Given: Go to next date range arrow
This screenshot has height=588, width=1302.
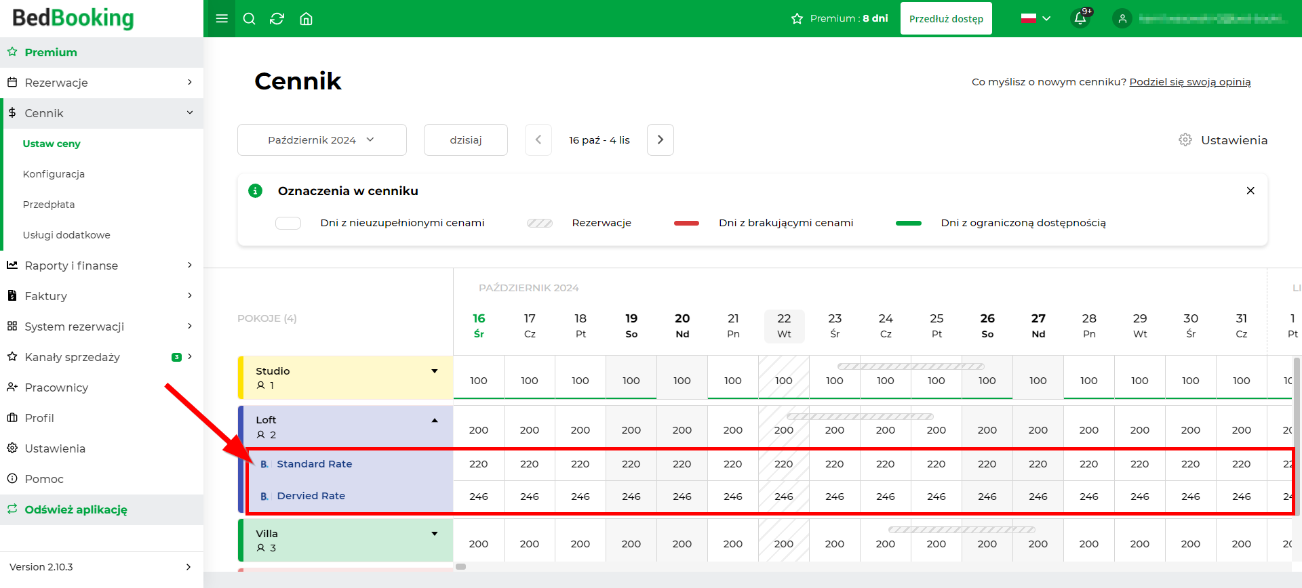Looking at the screenshot, I should pyautogui.click(x=660, y=140).
